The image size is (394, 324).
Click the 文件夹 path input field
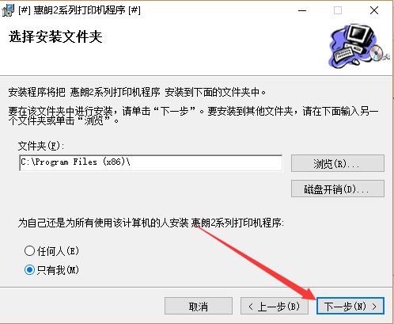click(x=151, y=163)
